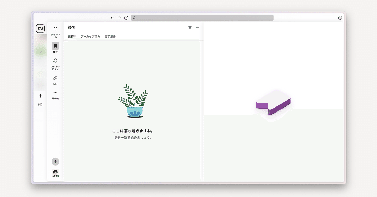377x197 pixels.
Task: Switch to 進行中 tab
Action: 72,37
